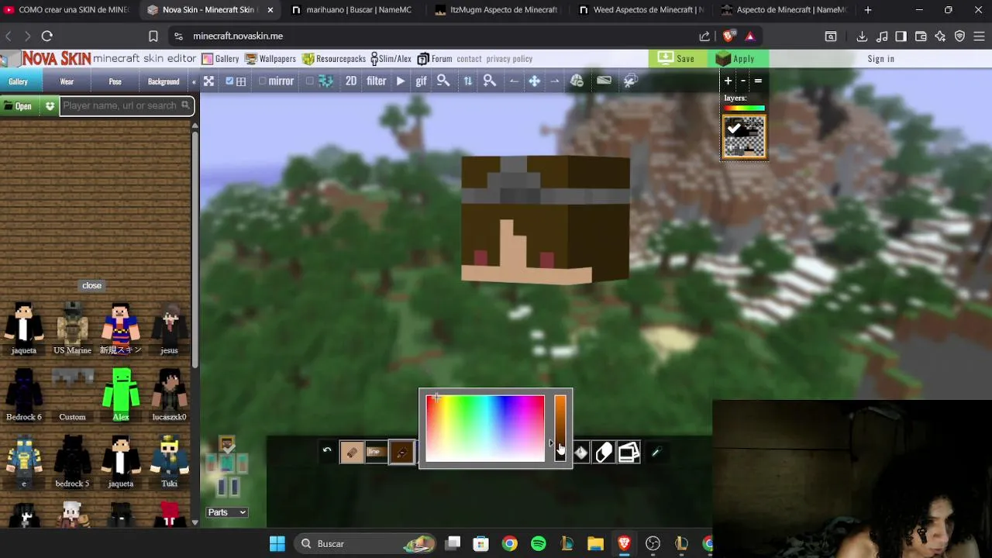Click the left arrow rotate icon
Viewport: 992px width, 558px height.
tap(514, 81)
